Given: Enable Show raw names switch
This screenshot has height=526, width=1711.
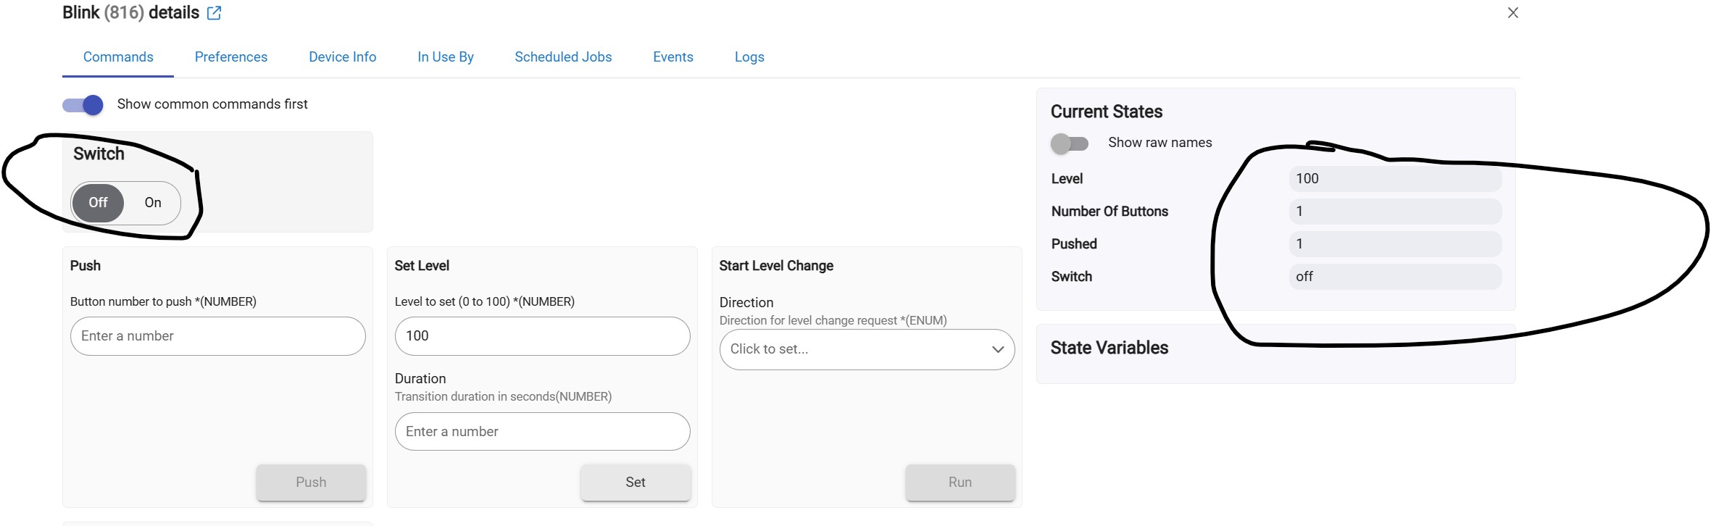Looking at the screenshot, I should point(1070,143).
